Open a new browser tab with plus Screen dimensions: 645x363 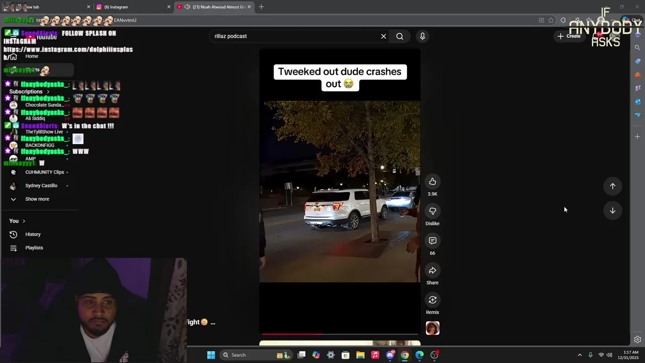261,7
